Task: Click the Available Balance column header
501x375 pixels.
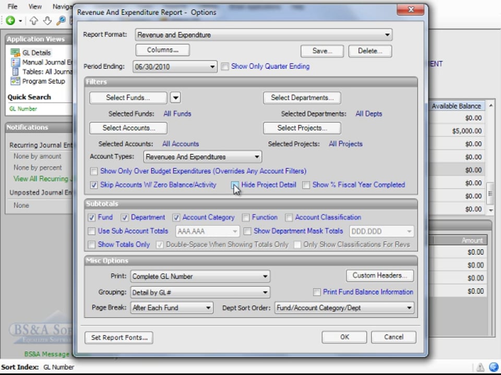Action: pos(456,106)
